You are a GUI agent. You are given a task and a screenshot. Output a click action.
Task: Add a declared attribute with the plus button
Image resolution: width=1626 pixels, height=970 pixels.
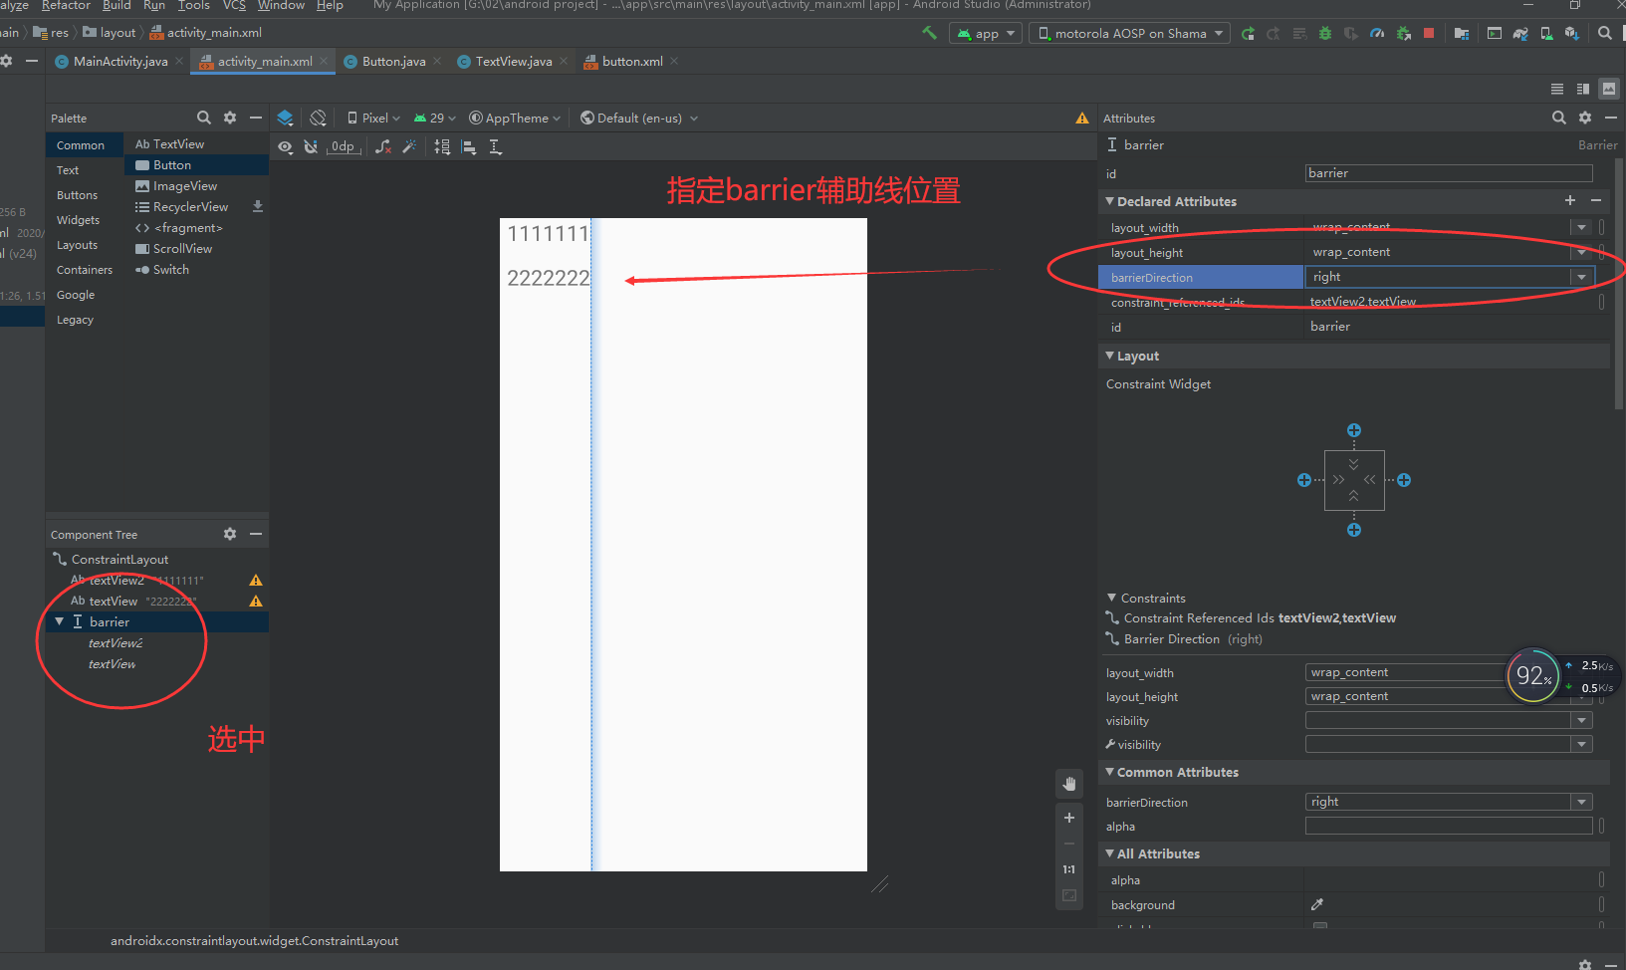pos(1570,200)
